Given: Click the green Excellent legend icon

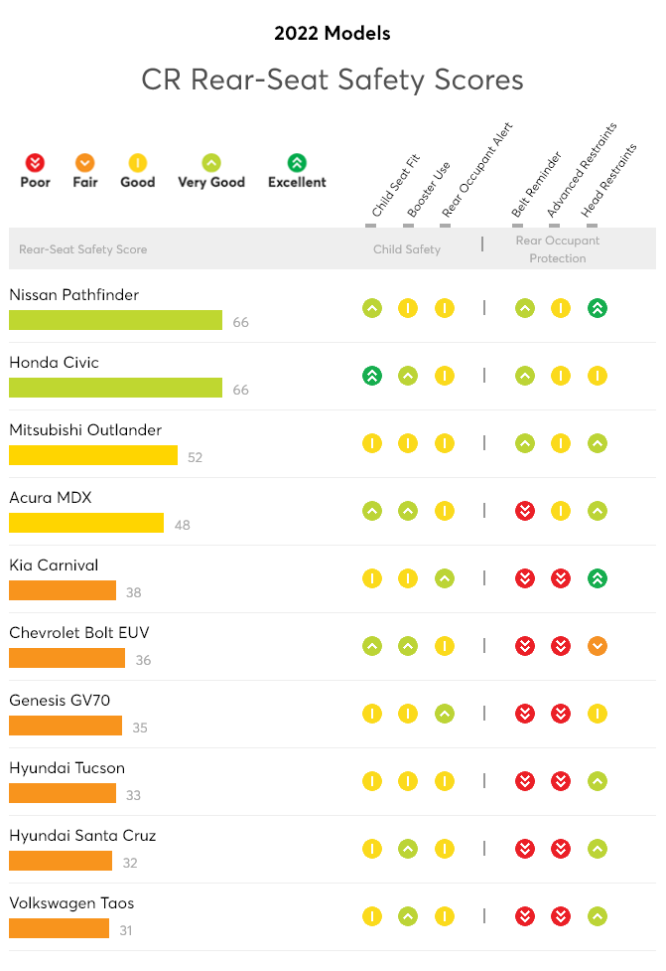Looking at the screenshot, I should point(297,163).
